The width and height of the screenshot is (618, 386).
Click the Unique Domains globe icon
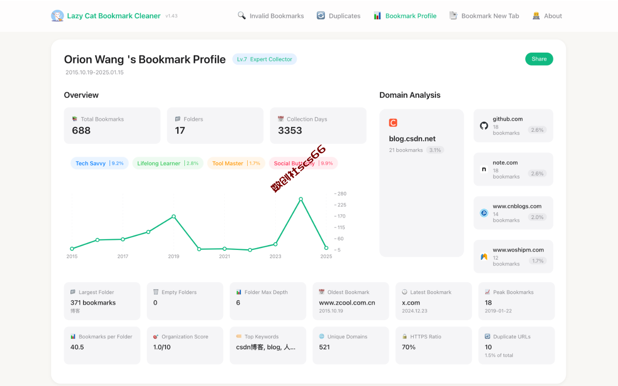(322, 336)
